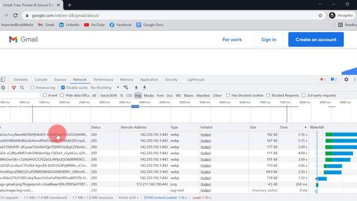The height and width of the screenshot is (201, 357).
Task: Open the For work link
Action: click(232, 40)
